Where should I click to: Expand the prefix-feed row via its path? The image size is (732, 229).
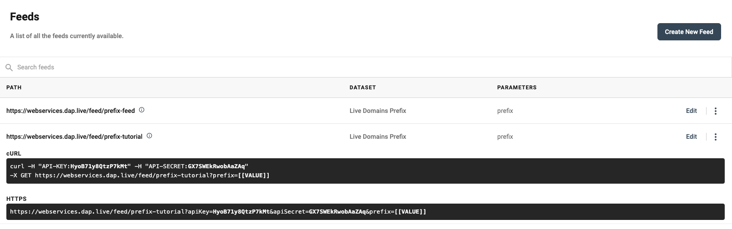point(70,111)
